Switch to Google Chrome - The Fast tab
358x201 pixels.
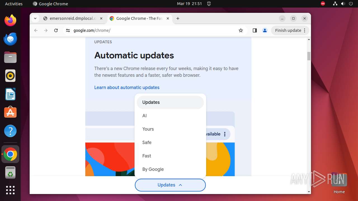click(139, 18)
